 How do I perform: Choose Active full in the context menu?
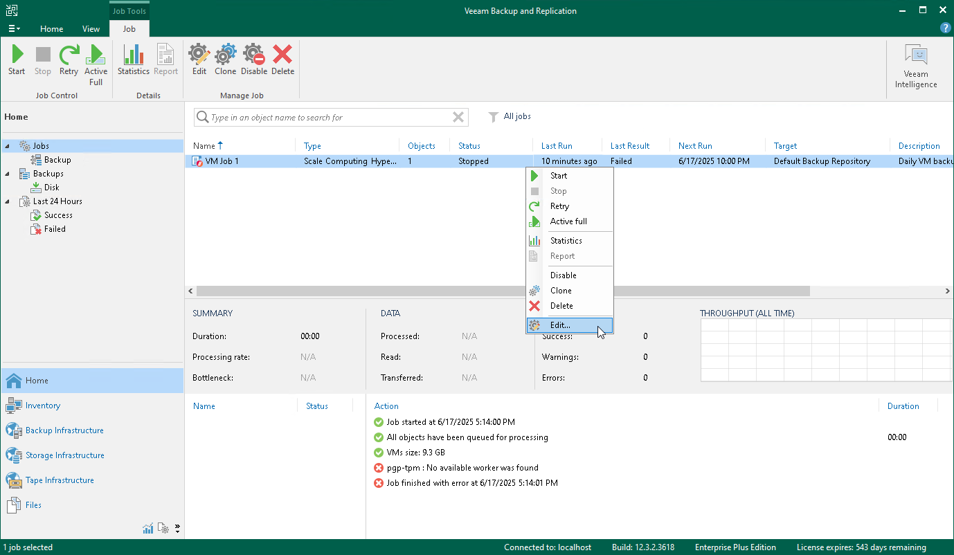pos(570,221)
